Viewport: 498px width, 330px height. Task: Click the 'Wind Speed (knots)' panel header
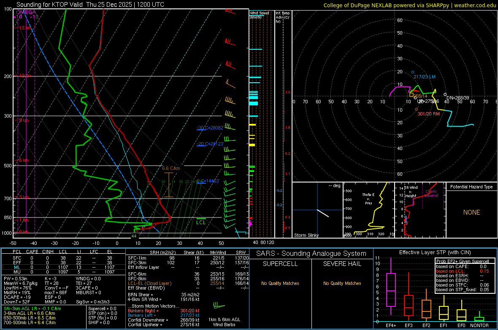(260, 15)
